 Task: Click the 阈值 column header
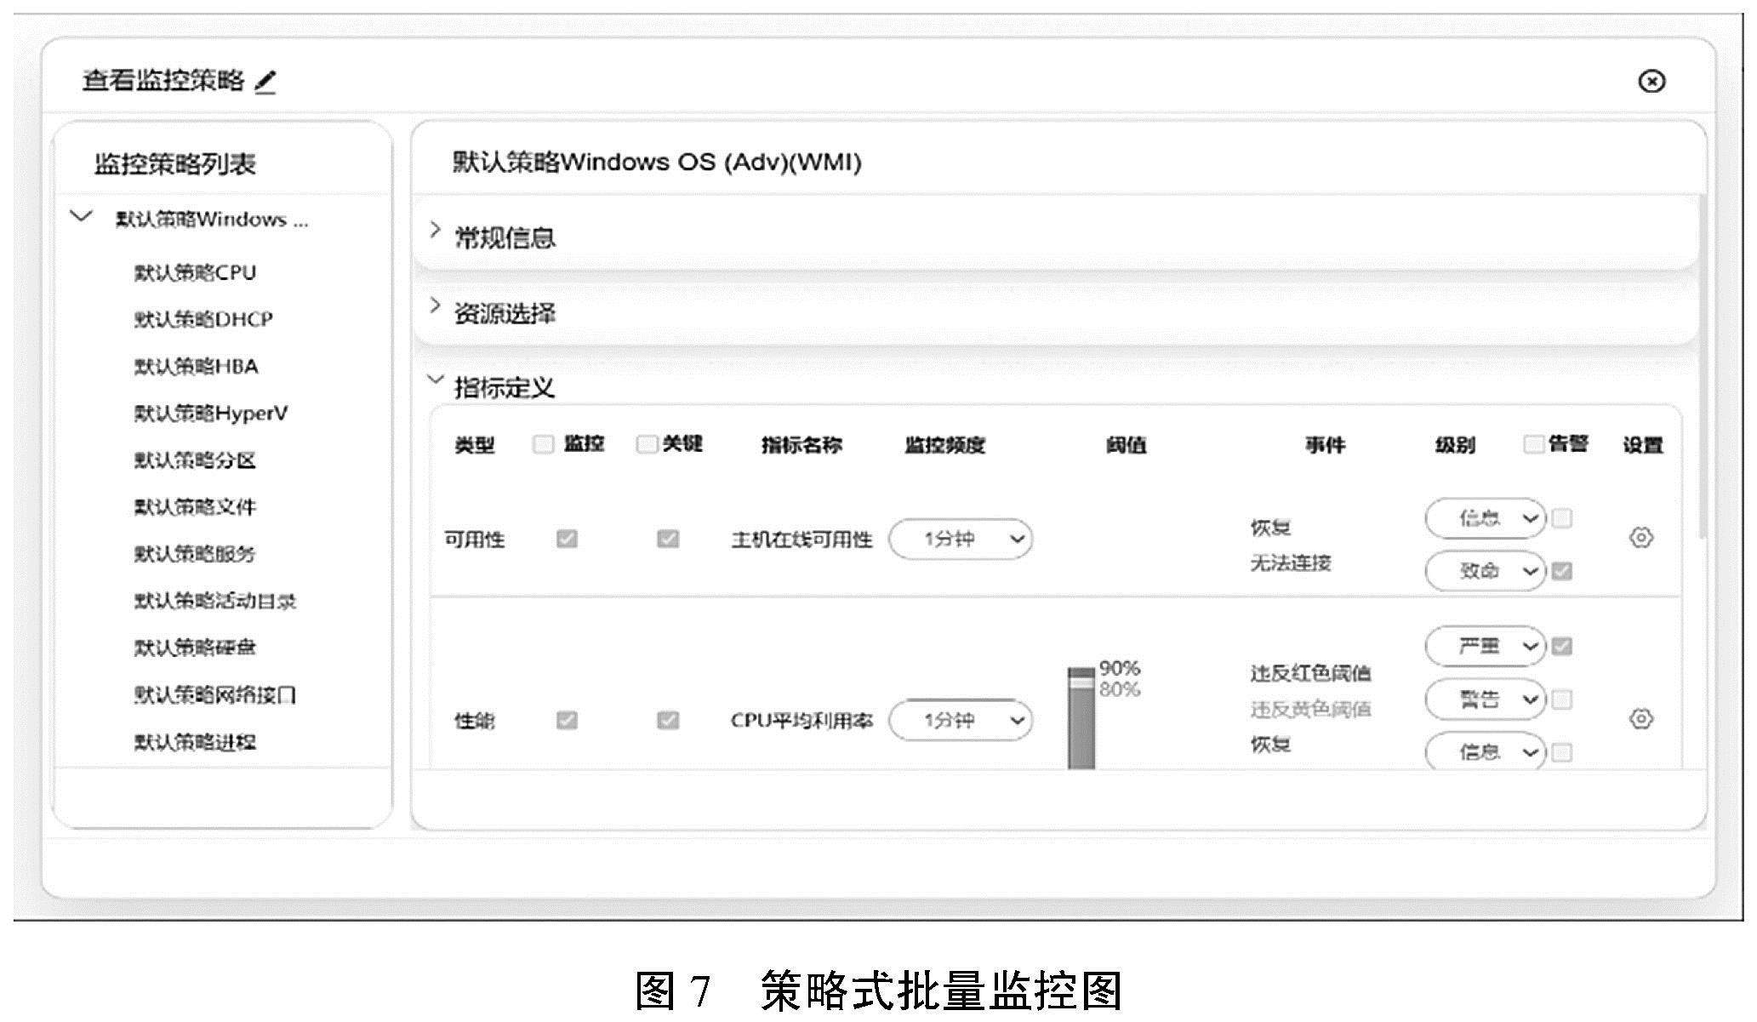point(1126,445)
